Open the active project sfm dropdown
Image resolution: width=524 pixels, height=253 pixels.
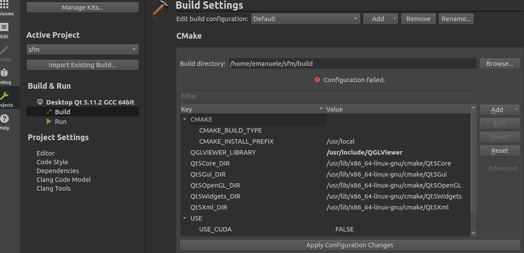coord(83,50)
